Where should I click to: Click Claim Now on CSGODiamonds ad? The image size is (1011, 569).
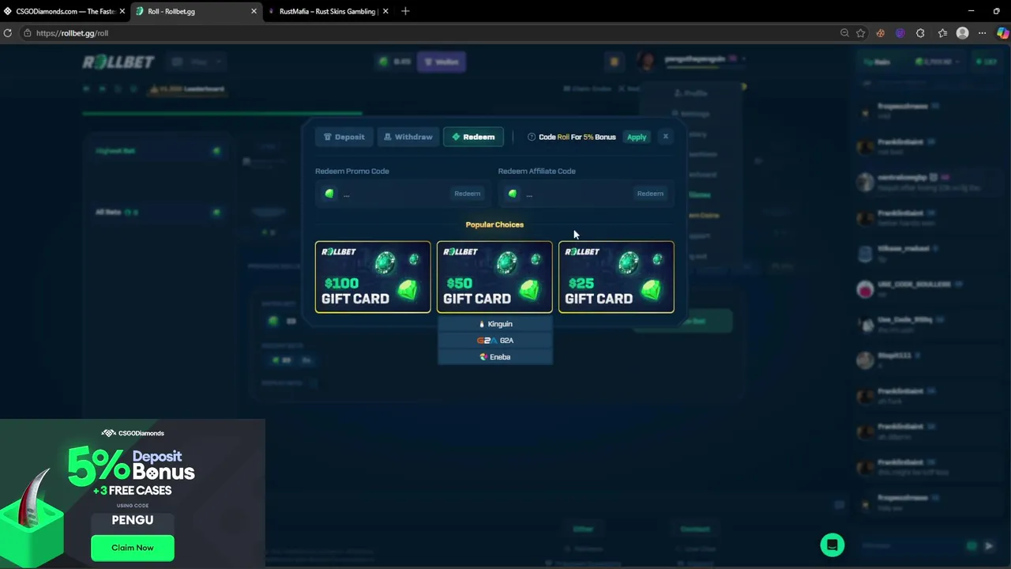133,548
